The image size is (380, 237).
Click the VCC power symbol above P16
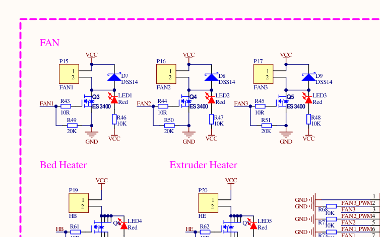click(x=189, y=56)
